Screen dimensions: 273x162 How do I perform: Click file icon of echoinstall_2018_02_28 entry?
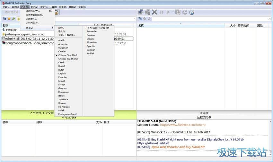click(3, 39)
